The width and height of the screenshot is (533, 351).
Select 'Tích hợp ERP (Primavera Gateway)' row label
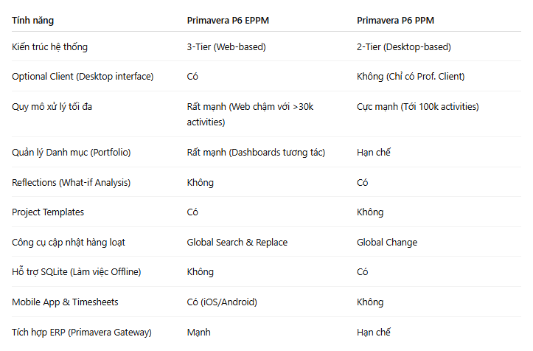pyautogui.click(x=82, y=332)
